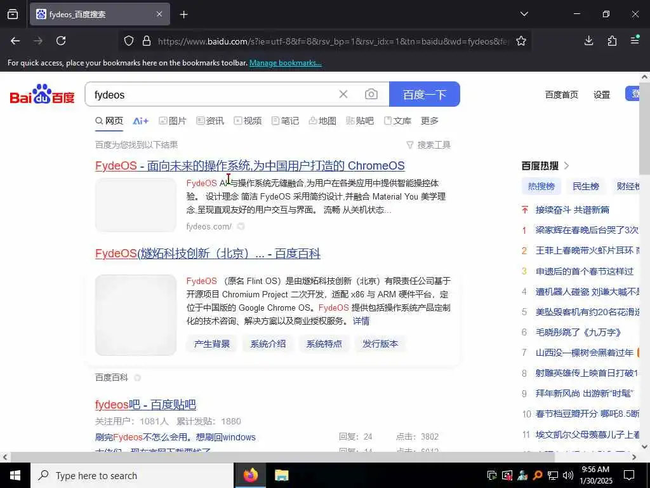Click the 系统介绍 button
Screen dimensions: 650x488
pyautogui.click(x=268, y=344)
